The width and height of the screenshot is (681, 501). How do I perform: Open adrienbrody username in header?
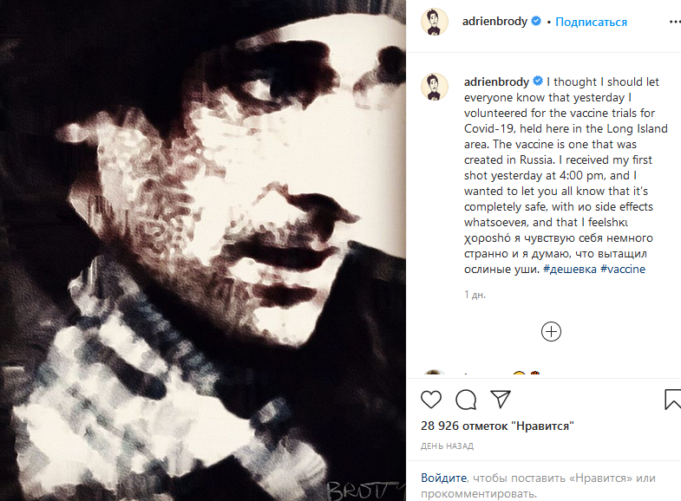pos(494,22)
